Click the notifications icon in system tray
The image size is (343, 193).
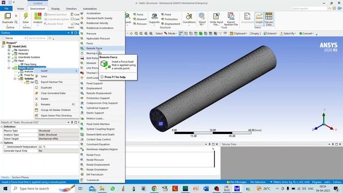point(336,188)
